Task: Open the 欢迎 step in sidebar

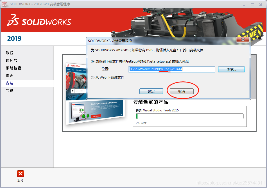Action: tap(10, 53)
